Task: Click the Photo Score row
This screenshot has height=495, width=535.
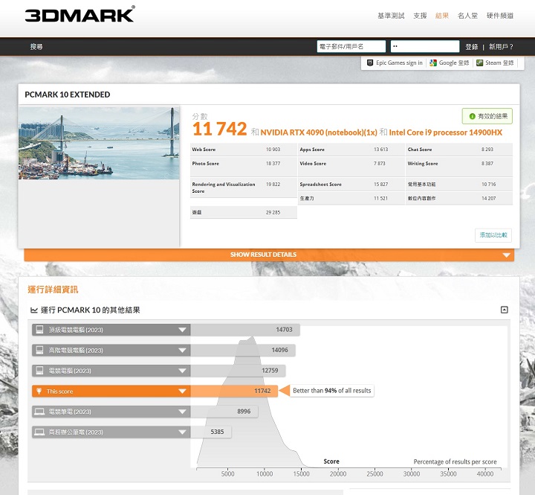Action: (x=243, y=167)
